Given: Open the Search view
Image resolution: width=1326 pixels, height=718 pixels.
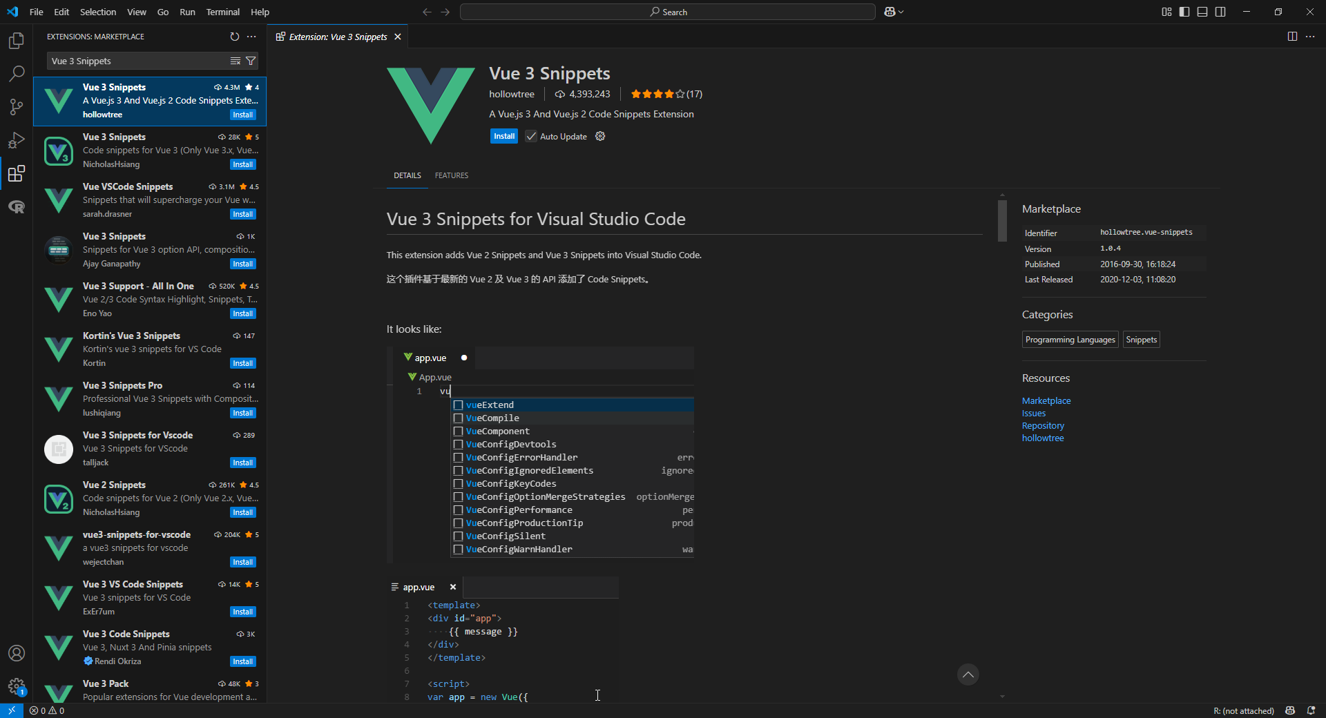Looking at the screenshot, I should coord(16,74).
